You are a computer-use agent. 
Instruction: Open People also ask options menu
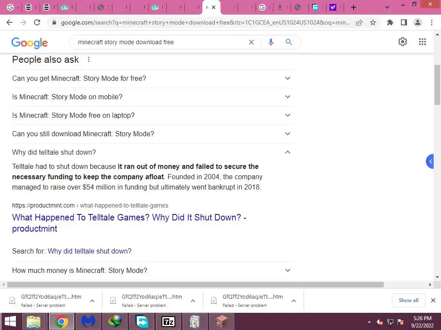[89, 59]
